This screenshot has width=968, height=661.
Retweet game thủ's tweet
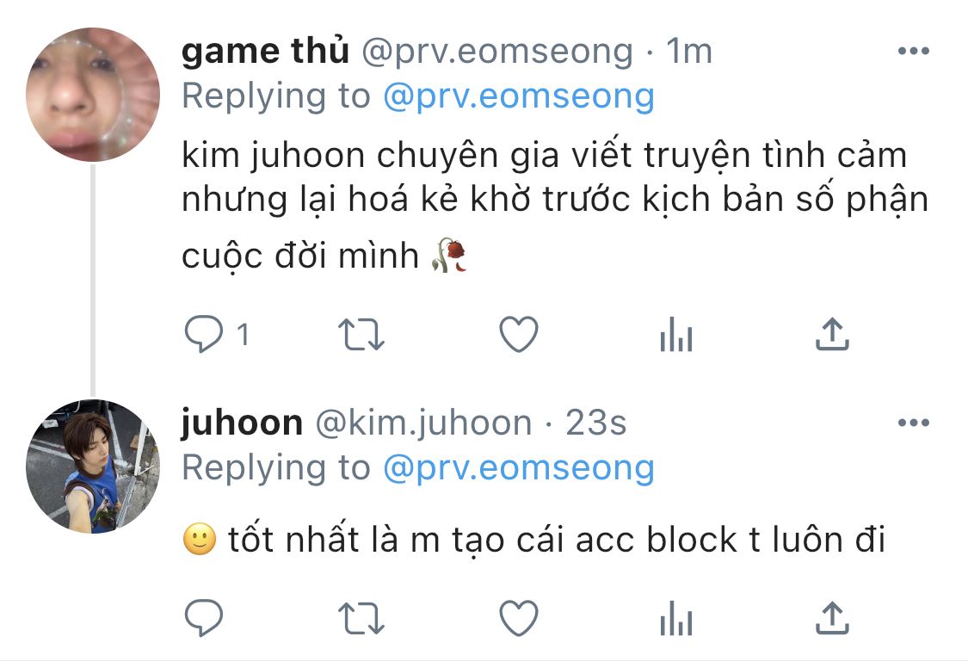(x=361, y=334)
